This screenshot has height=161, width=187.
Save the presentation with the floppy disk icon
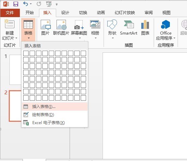point(16,4)
